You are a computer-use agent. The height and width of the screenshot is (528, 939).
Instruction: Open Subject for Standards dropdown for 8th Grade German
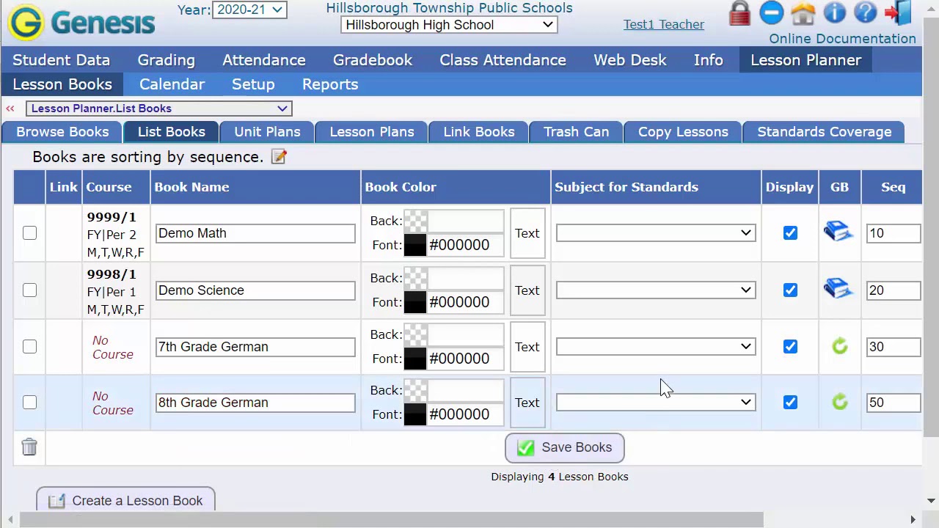pyautogui.click(x=656, y=403)
